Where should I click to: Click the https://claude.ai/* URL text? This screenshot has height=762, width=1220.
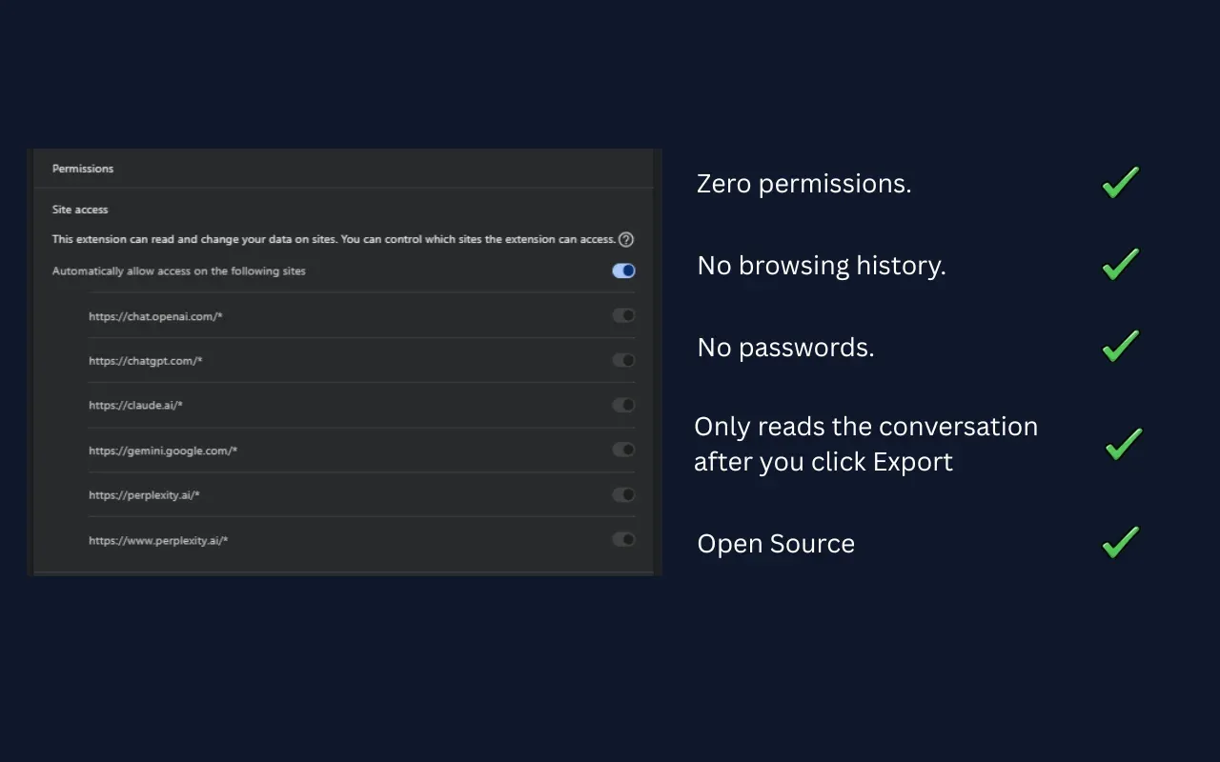coord(135,406)
